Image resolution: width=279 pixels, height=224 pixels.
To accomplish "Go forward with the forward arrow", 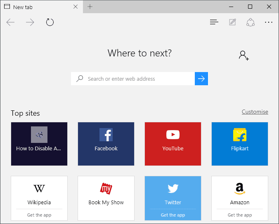I will 30,22.
